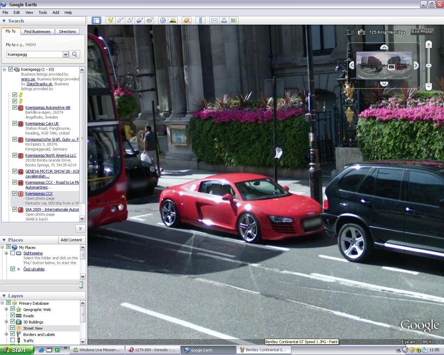Click the Email envelope icon
This screenshot has height=355, width=444.
214,20
